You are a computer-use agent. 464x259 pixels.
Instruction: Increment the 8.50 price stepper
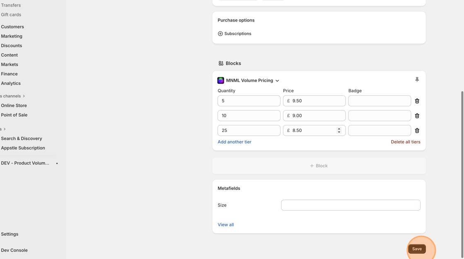click(339, 129)
